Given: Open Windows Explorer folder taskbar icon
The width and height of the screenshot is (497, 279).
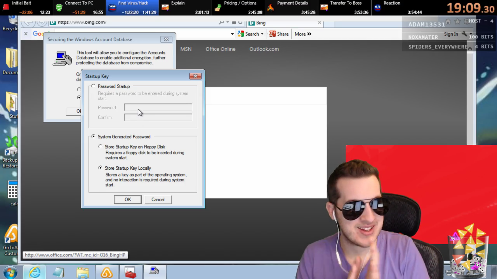Looking at the screenshot, I should [83, 272].
